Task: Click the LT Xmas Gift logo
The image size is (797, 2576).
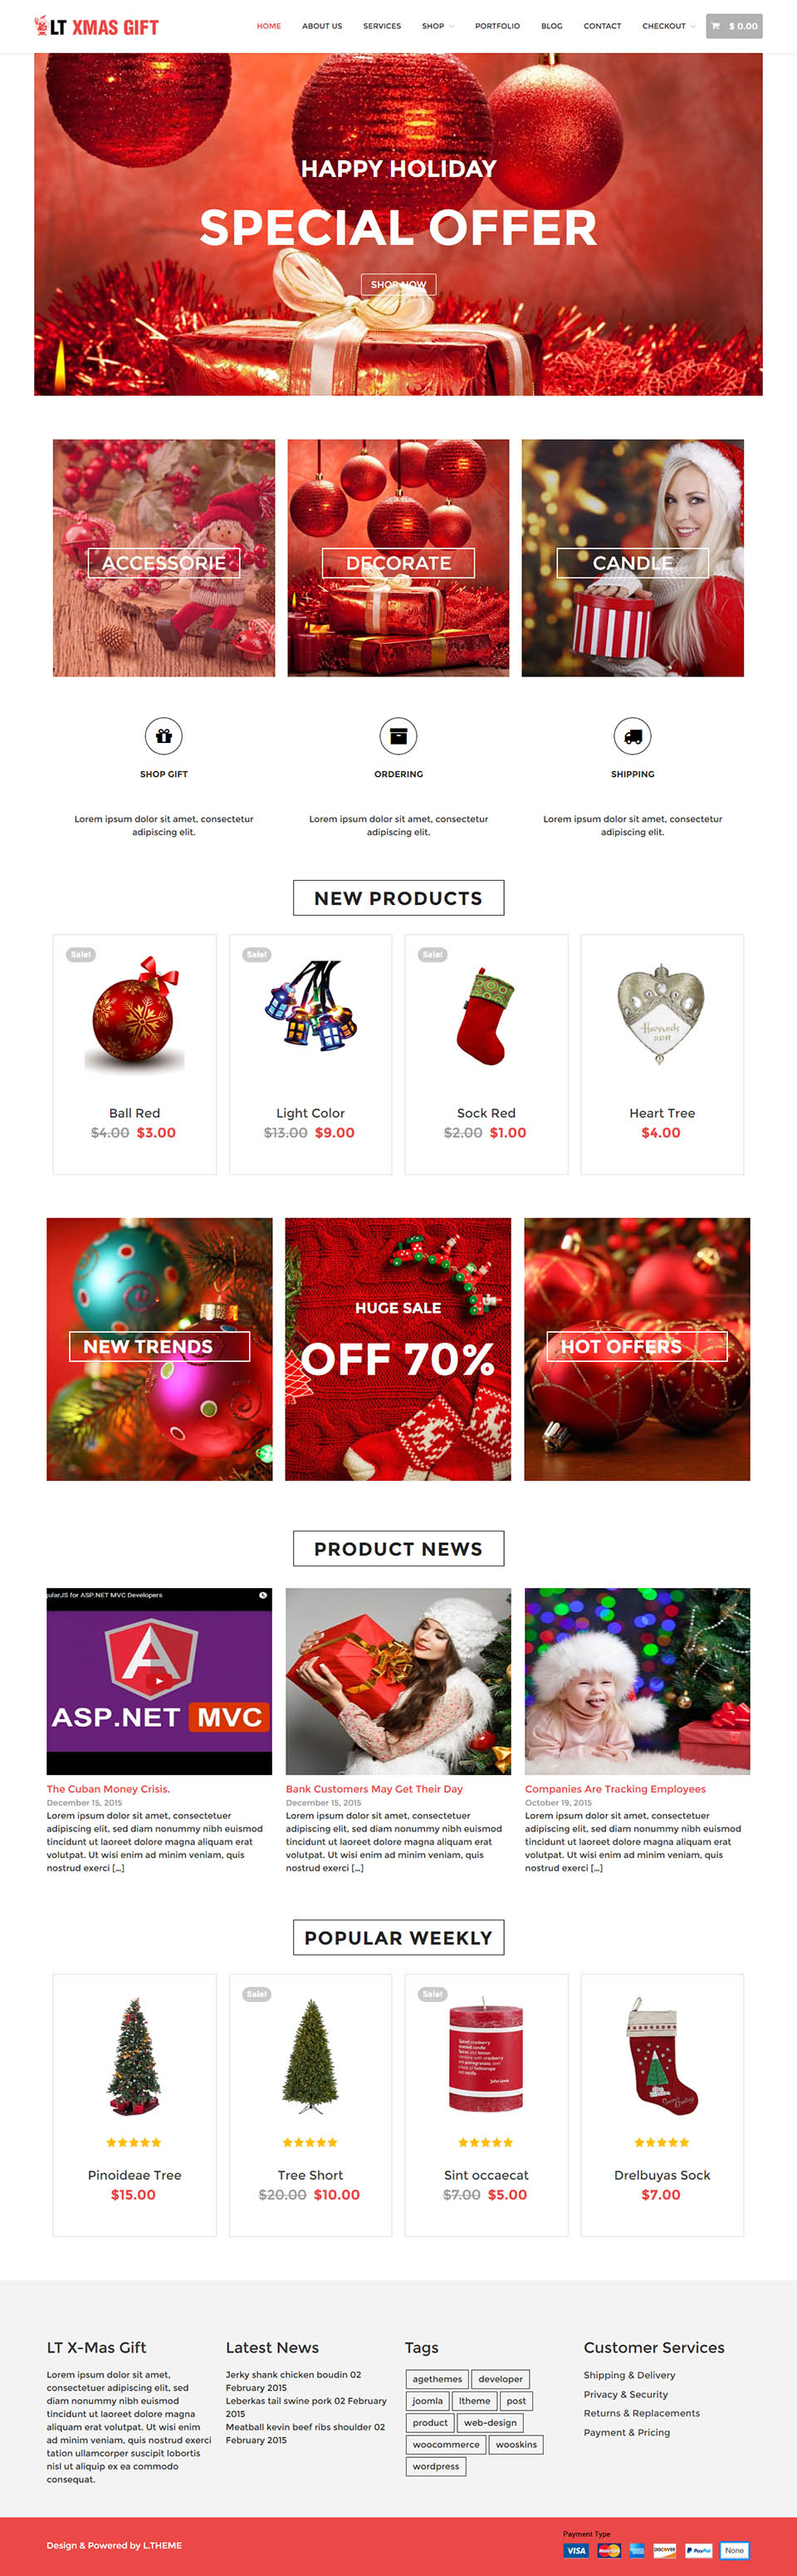Action: (x=97, y=26)
